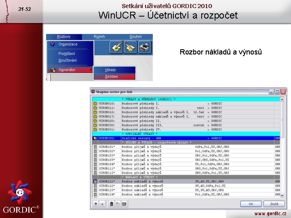291x218 pixels.
Task: Click the folder icon of UCRSB010
Action: [95, 103]
